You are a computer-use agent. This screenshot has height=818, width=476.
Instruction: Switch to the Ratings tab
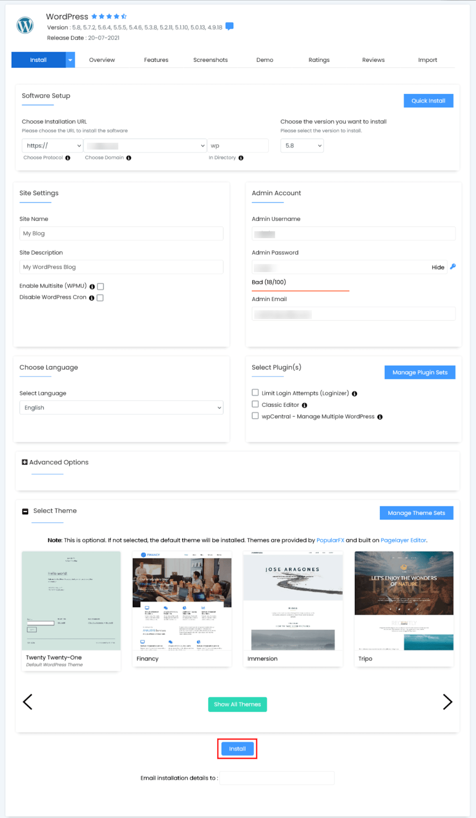point(319,60)
